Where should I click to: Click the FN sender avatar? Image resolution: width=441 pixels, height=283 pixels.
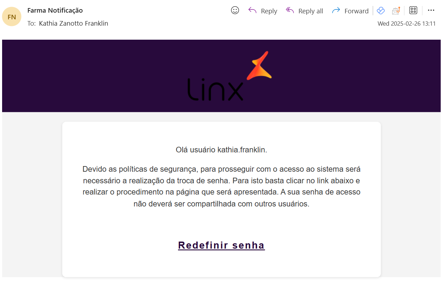12,17
